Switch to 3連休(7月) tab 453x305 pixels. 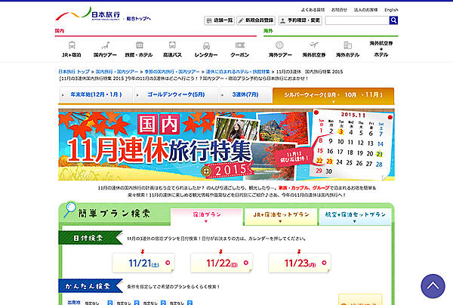pos(245,94)
